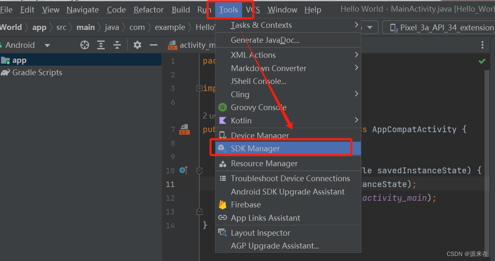Click fold end marker on line 13

click(x=199, y=212)
